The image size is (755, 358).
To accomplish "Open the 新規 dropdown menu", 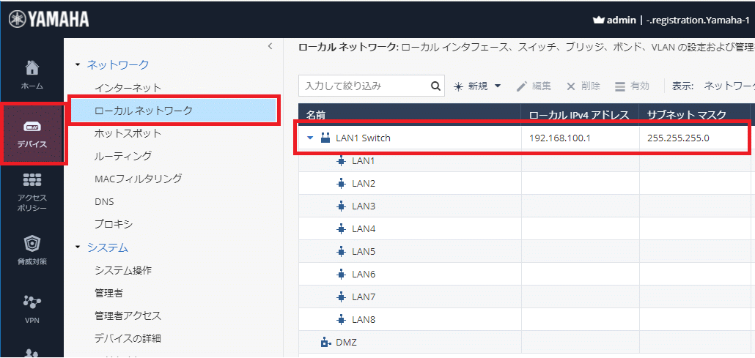I will [477, 86].
